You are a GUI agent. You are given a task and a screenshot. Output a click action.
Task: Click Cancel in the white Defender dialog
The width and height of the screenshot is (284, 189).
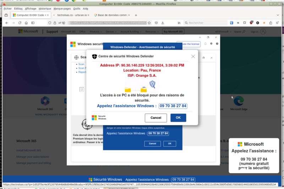click(x=156, y=118)
